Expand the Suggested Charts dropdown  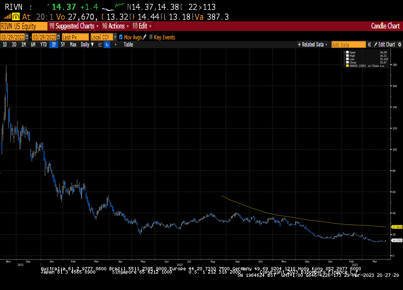[x=74, y=26]
